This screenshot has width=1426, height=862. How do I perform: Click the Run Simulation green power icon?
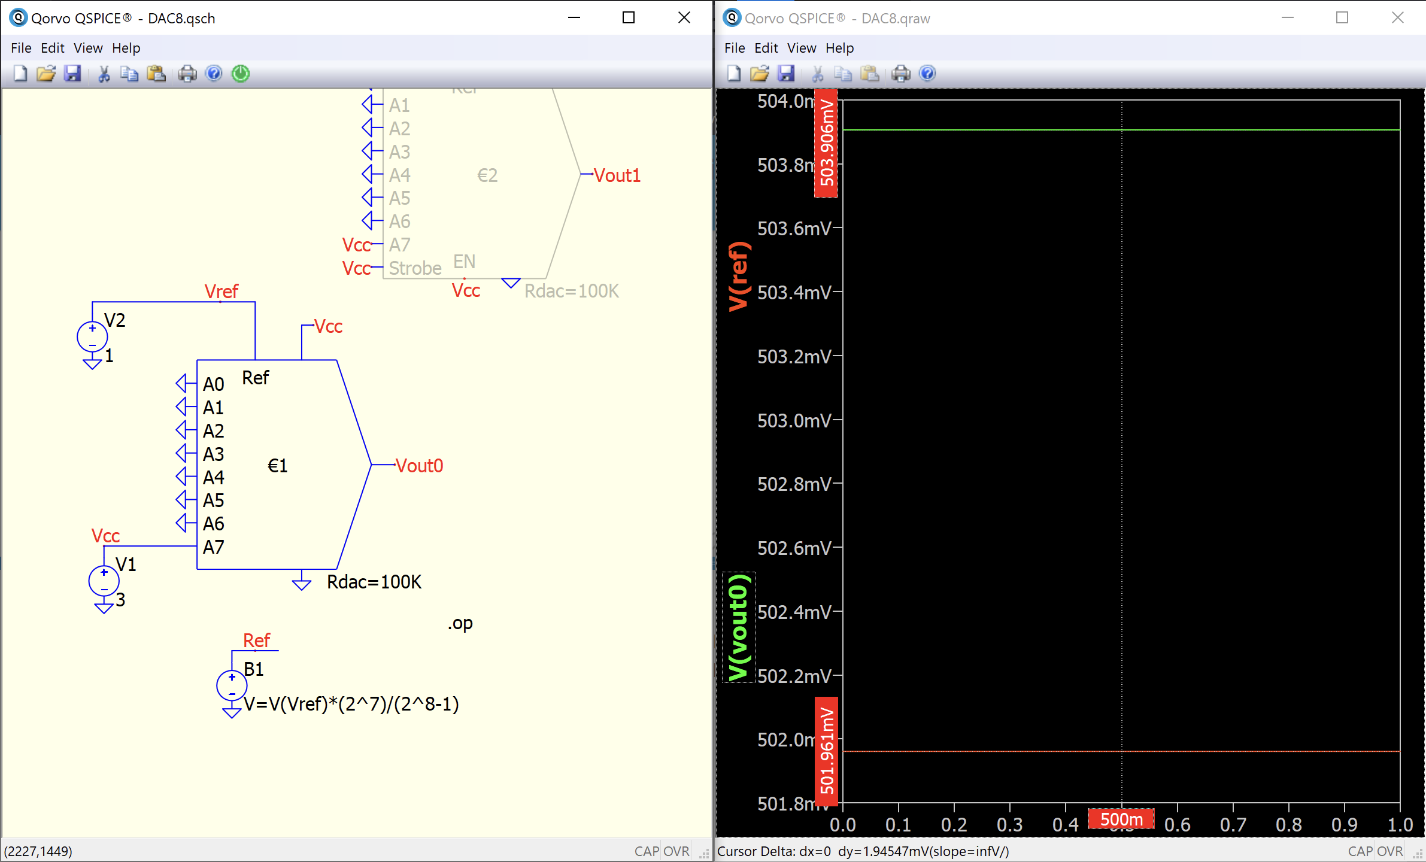point(241,74)
